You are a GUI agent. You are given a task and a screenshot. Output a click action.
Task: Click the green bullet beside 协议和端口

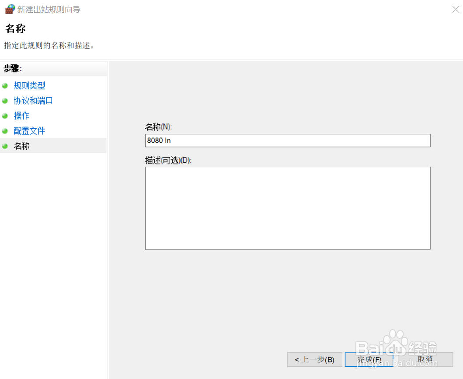pos(5,101)
